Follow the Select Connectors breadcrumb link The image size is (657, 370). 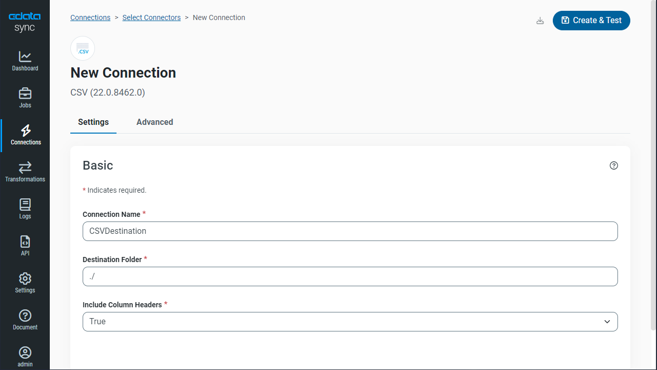tap(151, 17)
